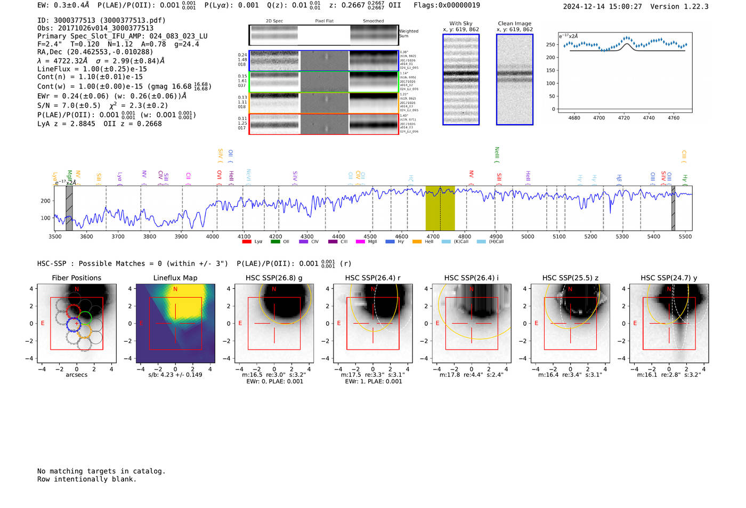This screenshot has width=746, height=508.
Task: Click the red OVI line label above spectrum
Action: [x=219, y=178]
